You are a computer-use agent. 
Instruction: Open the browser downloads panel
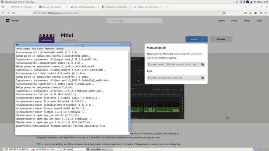pos(251,13)
